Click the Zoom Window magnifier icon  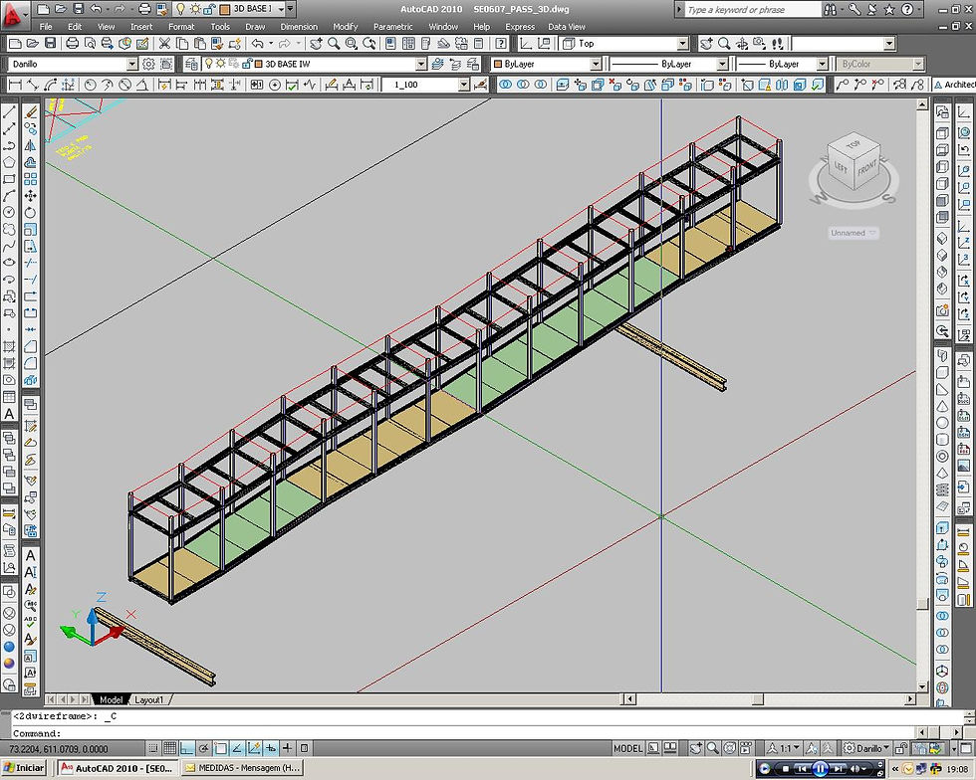point(352,44)
